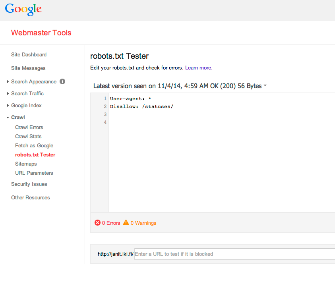The width and height of the screenshot is (335, 305).
Task: Go to Site Messages
Action: pos(28,68)
